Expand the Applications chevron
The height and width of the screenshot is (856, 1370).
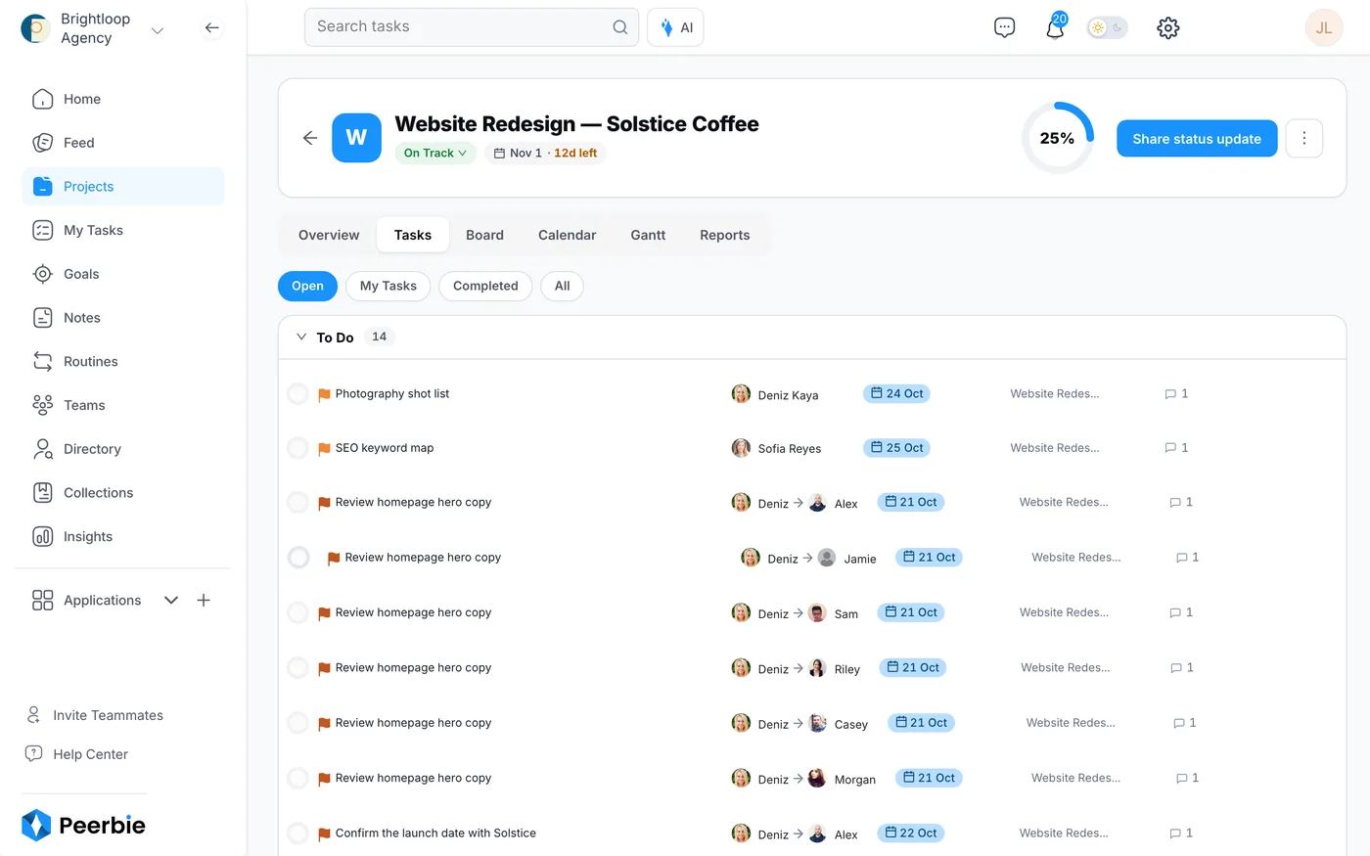click(171, 601)
